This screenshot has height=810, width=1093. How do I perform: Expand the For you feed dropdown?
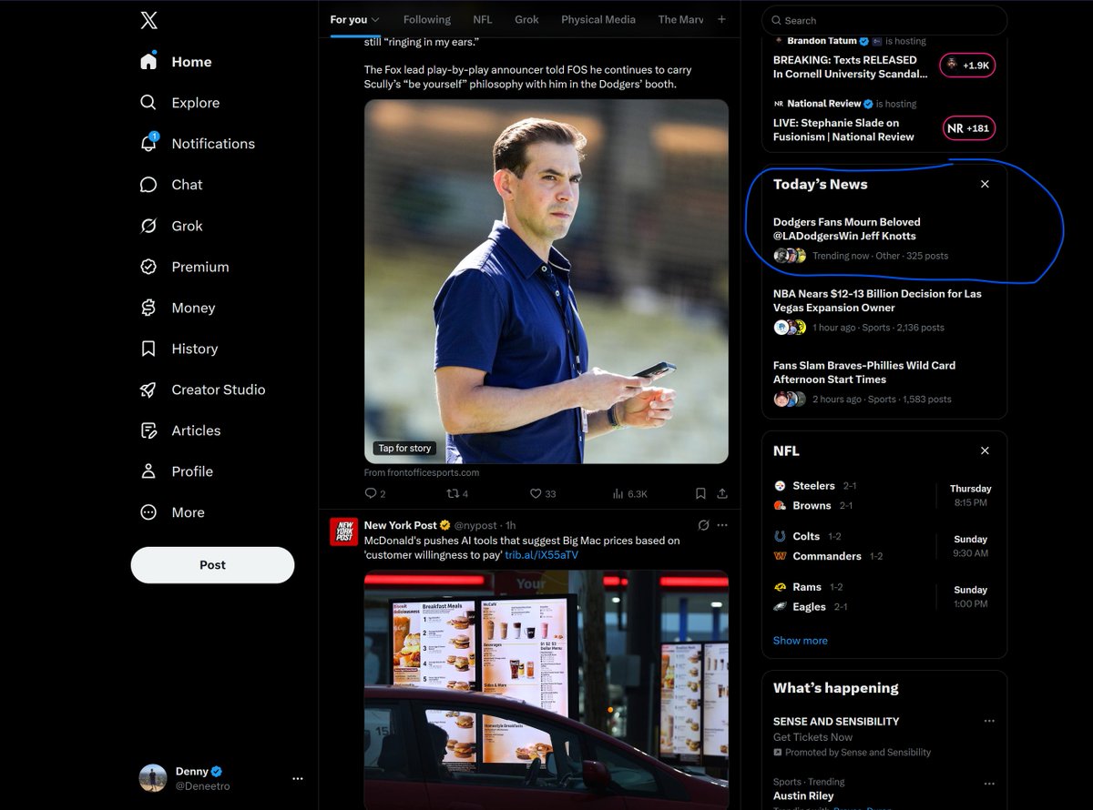click(x=375, y=19)
